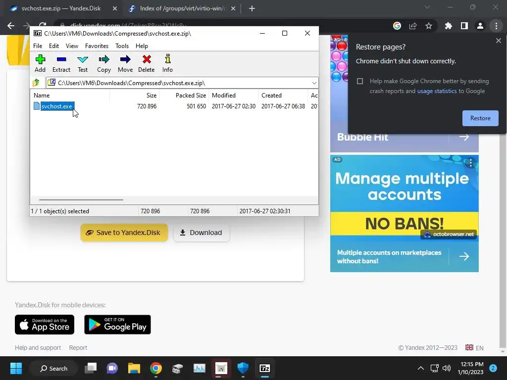Open the Windows Start menu
Screen dimensions: 507x380
(16, 368)
